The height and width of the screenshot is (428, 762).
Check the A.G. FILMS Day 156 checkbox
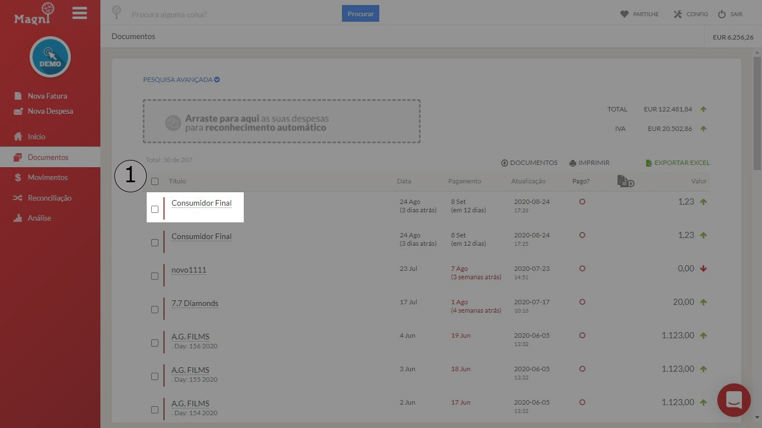[155, 343]
